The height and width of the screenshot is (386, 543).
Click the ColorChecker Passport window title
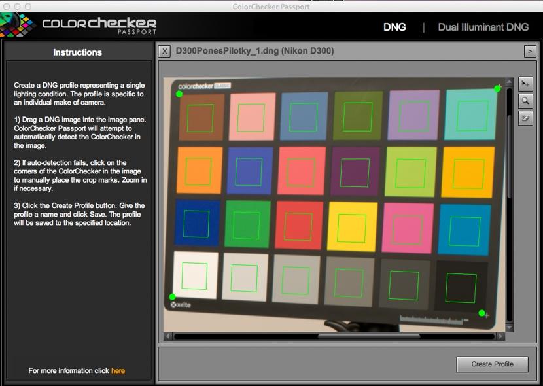[x=271, y=7]
